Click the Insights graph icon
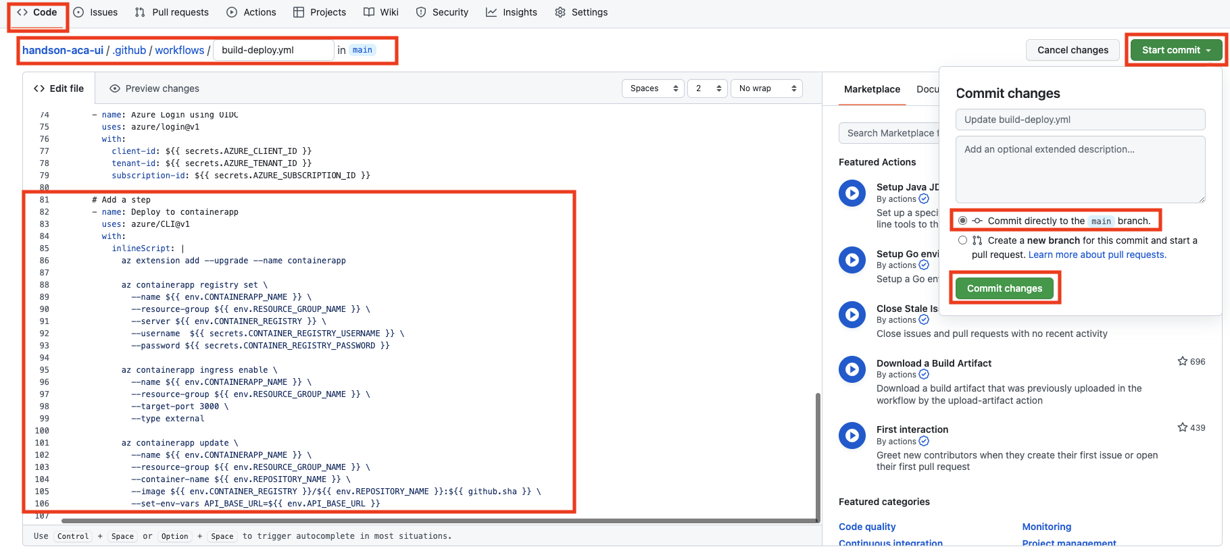Image resolution: width=1230 pixels, height=553 pixels. (491, 12)
